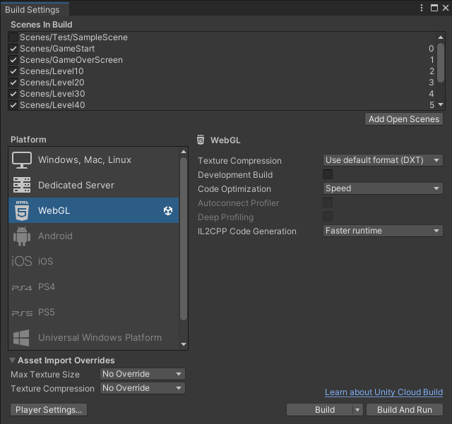This screenshot has width=452, height=424.
Task: Open Player Settings
Action: (x=49, y=410)
